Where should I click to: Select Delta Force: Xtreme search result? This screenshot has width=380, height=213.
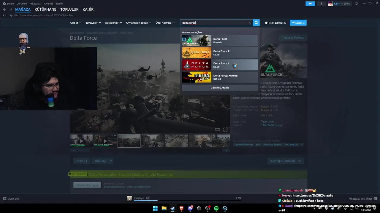tap(220, 77)
